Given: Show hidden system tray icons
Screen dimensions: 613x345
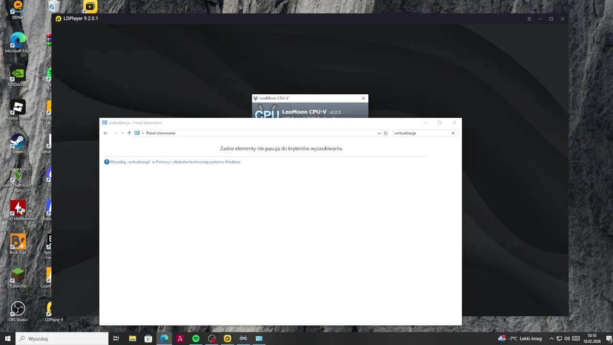Looking at the screenshot, I should pyautogui.click(x=551, y=338).
